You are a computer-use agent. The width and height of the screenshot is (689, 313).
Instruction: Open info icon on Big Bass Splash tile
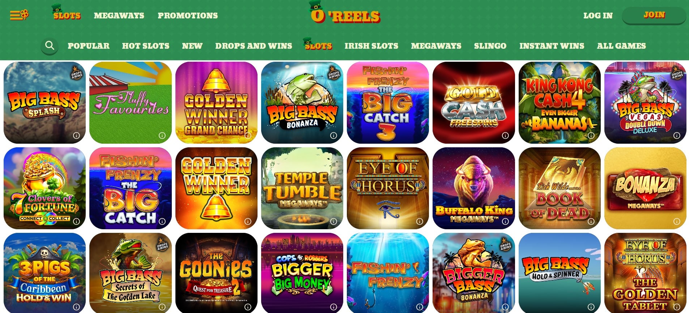point(76,136)
